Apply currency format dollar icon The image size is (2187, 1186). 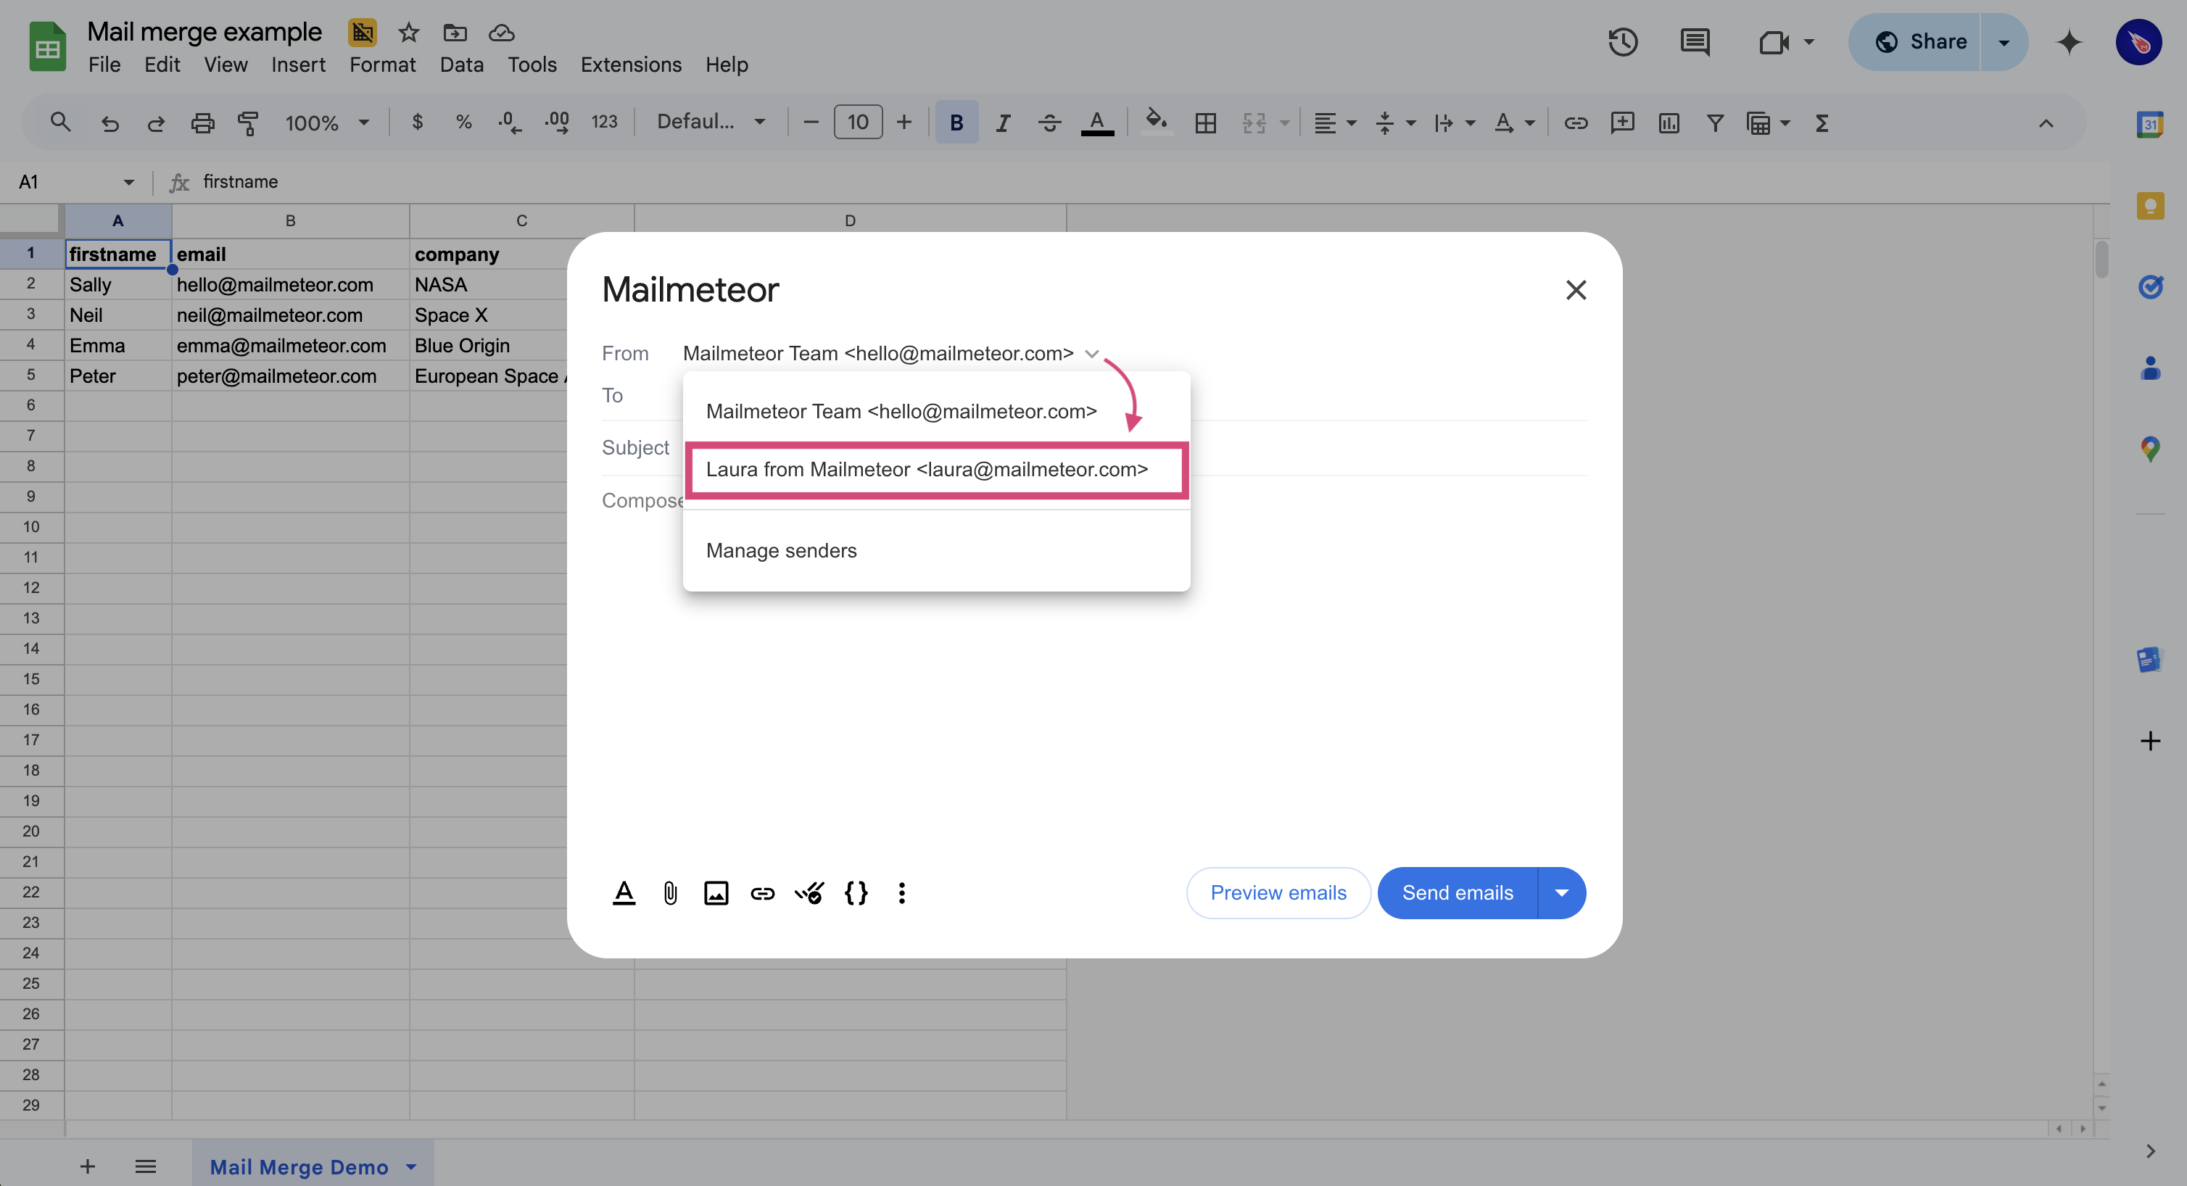click(x=417, y=123)
